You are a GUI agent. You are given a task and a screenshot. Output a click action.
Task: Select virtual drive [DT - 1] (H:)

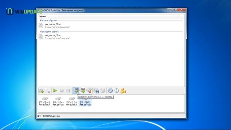[58, 101]
